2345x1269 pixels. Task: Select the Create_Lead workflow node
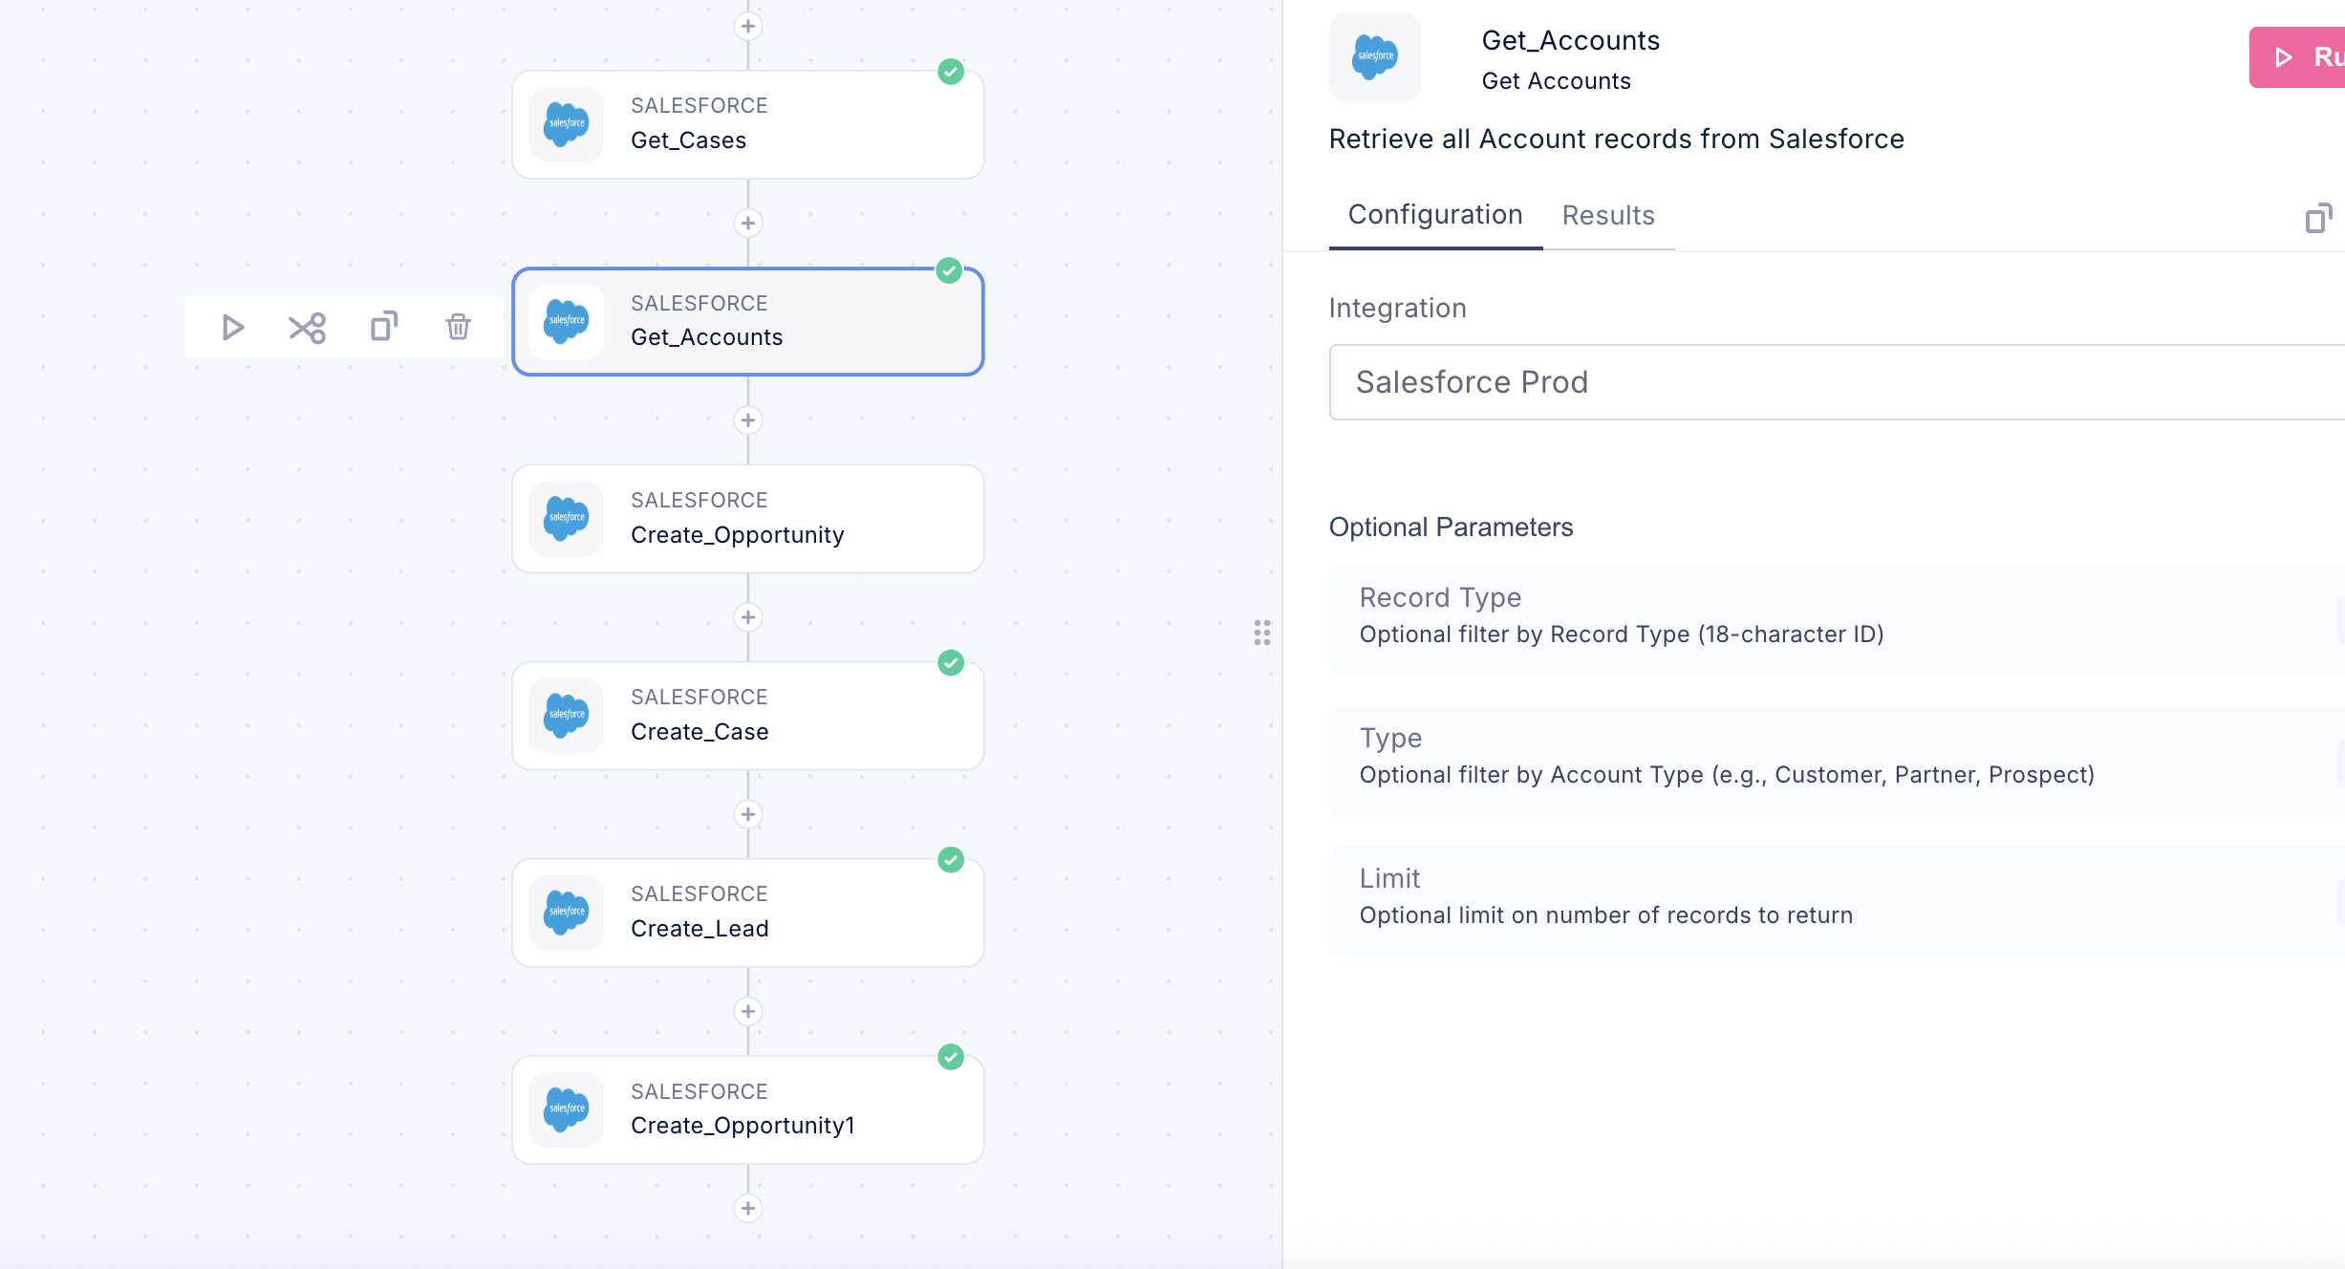(748, 913)
